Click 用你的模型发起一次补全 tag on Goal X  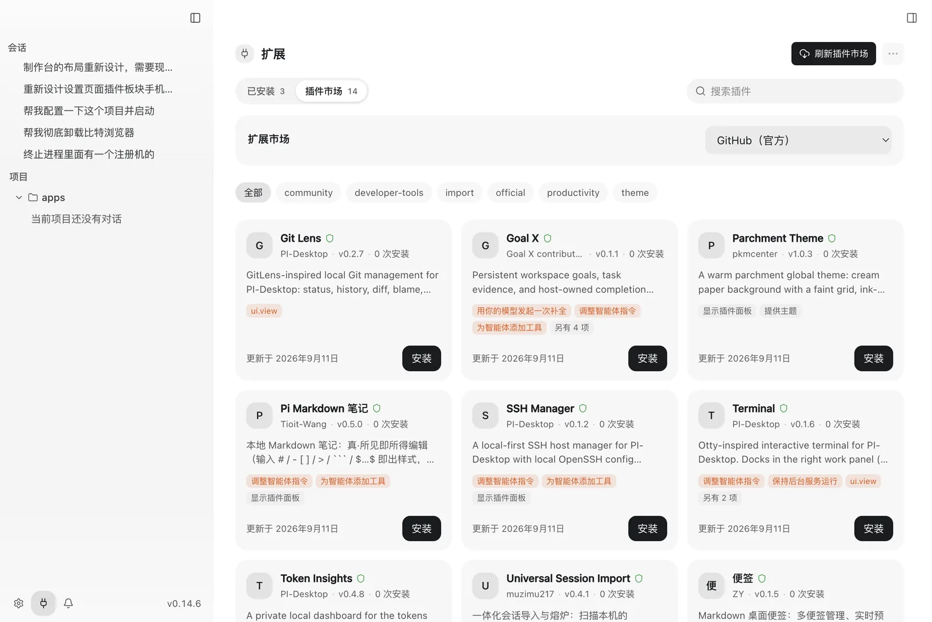[521, 311]
